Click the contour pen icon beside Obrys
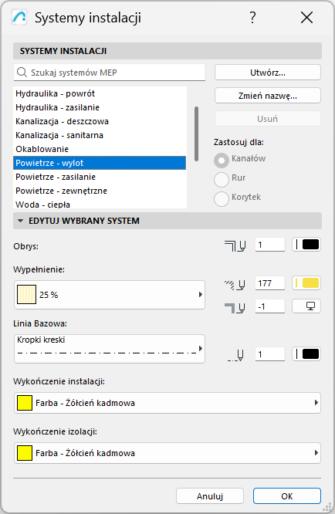335x514 pixels. click(235, 245)
